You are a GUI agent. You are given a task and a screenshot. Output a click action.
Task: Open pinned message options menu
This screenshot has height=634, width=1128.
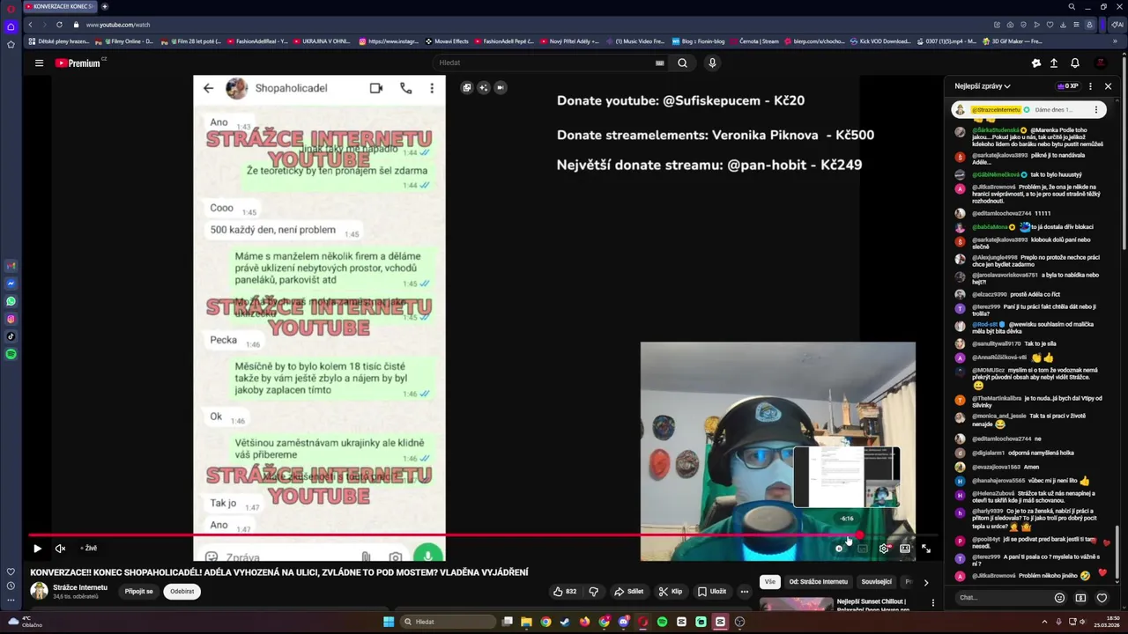1095,110
